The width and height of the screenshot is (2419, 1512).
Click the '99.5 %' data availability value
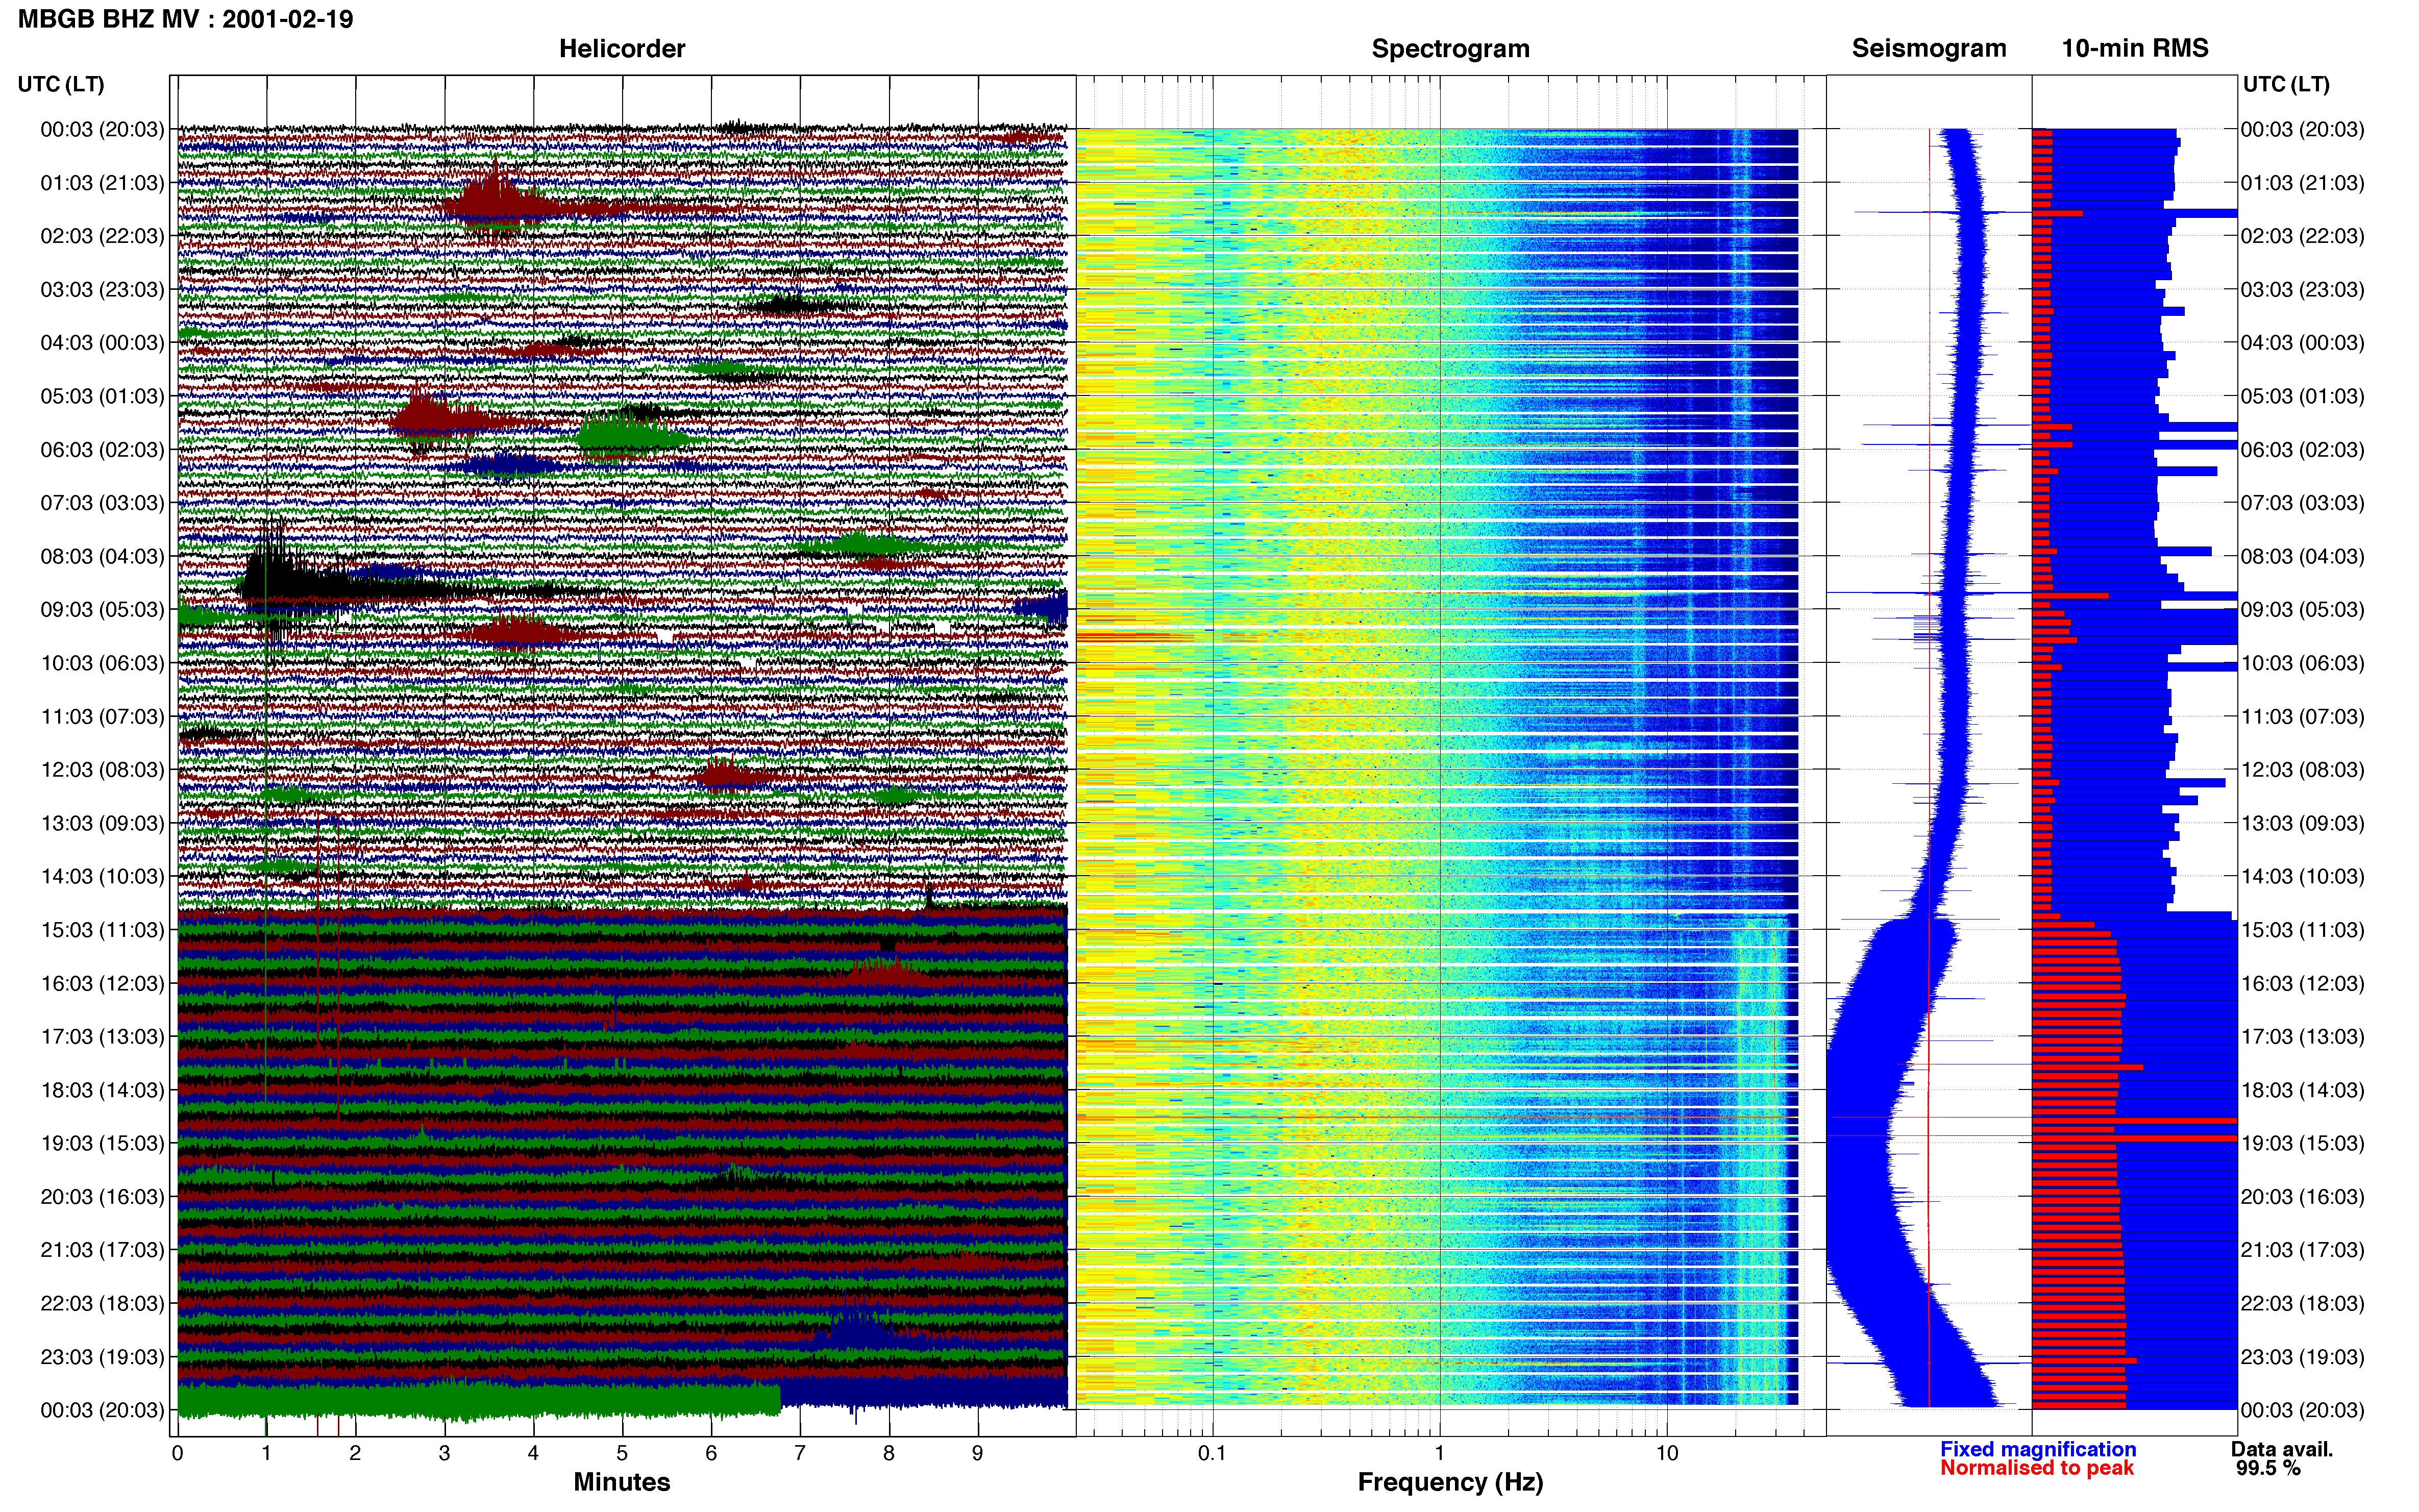(x=2268, y=1468)
